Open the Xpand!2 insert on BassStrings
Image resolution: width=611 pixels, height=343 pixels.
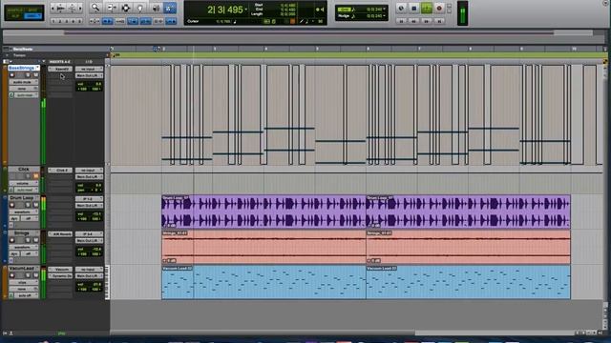click(x=60, y=69)
